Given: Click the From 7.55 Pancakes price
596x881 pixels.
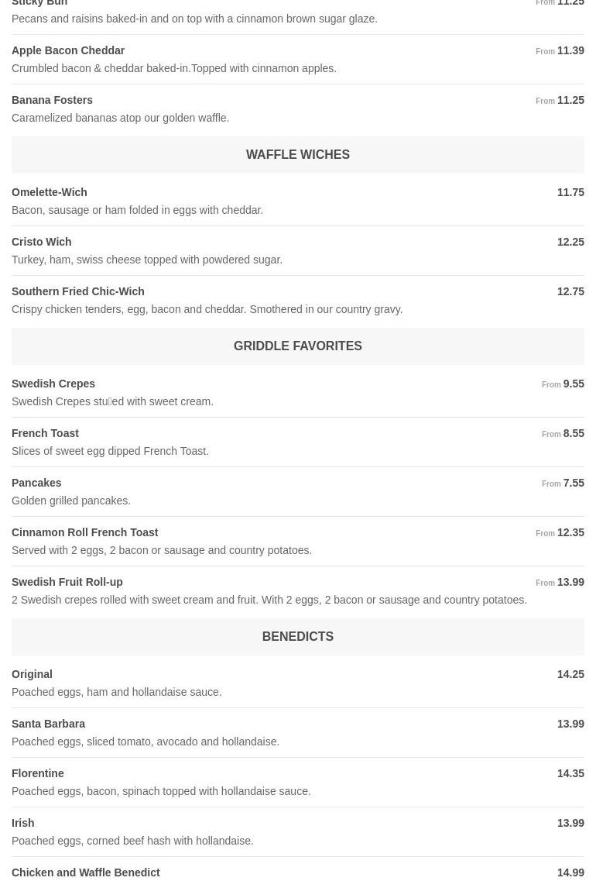Looking at the screenshot, I should click(x=563, y=484).
